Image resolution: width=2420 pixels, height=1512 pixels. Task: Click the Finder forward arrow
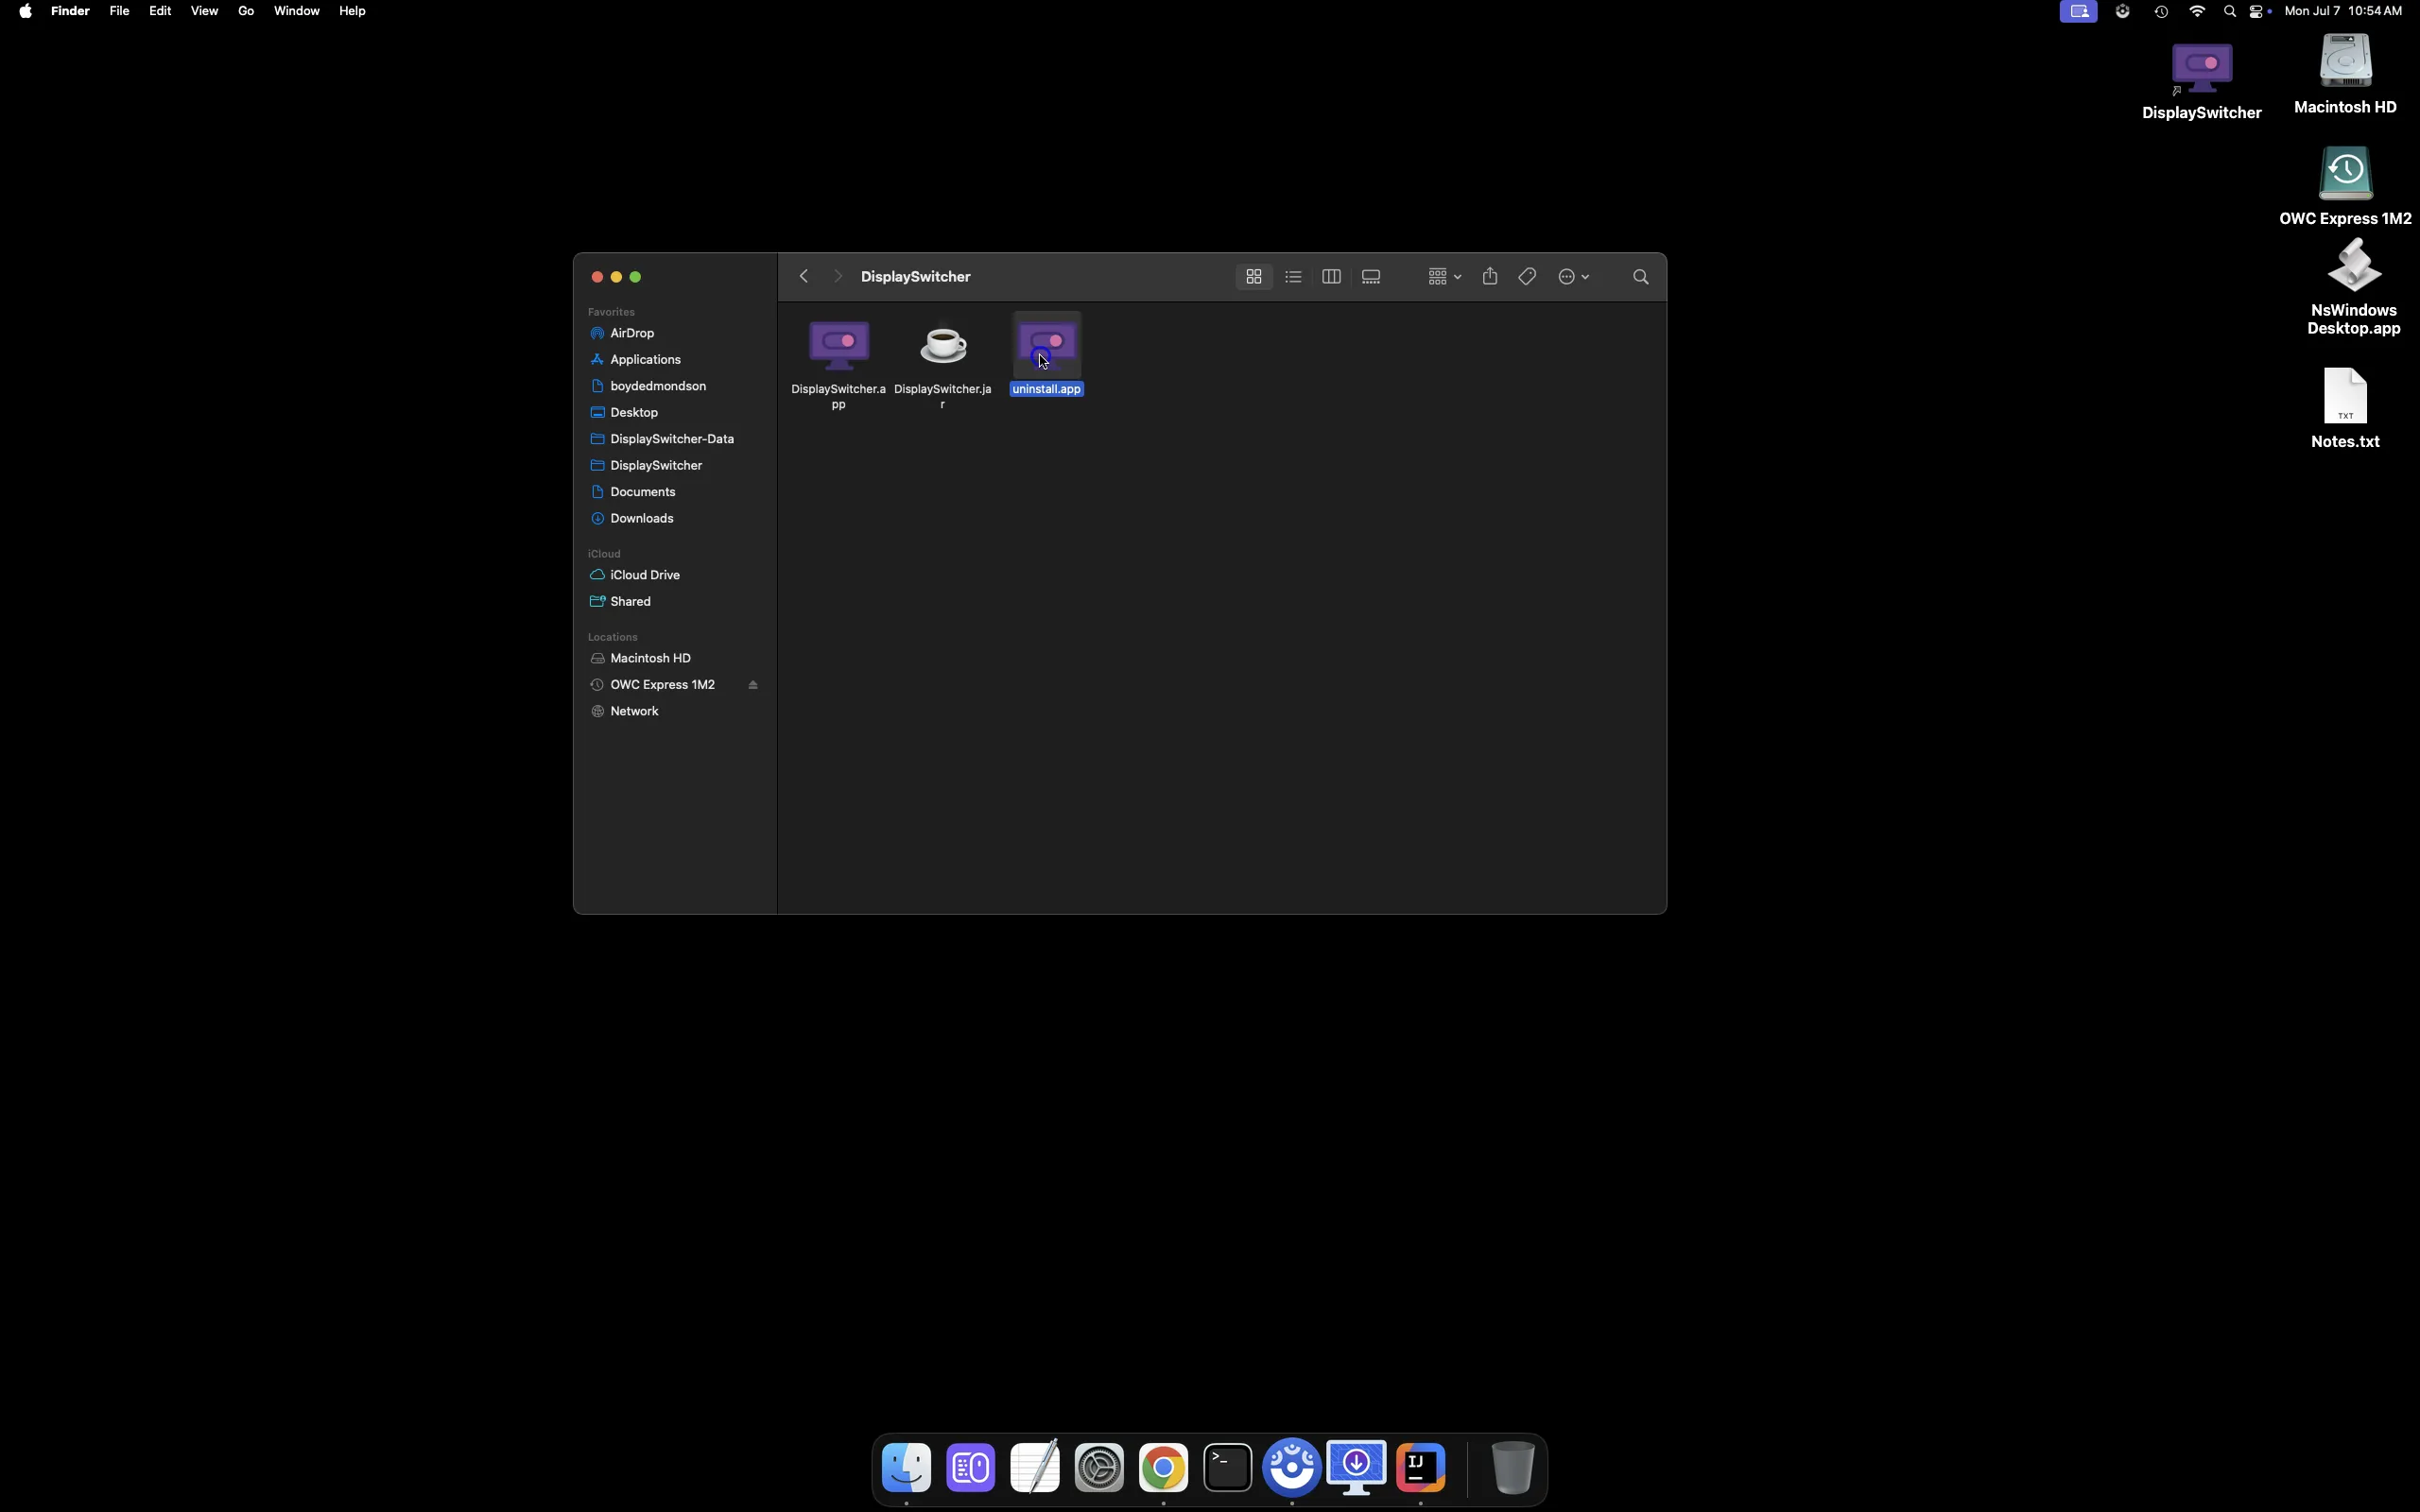click(838, 276)
